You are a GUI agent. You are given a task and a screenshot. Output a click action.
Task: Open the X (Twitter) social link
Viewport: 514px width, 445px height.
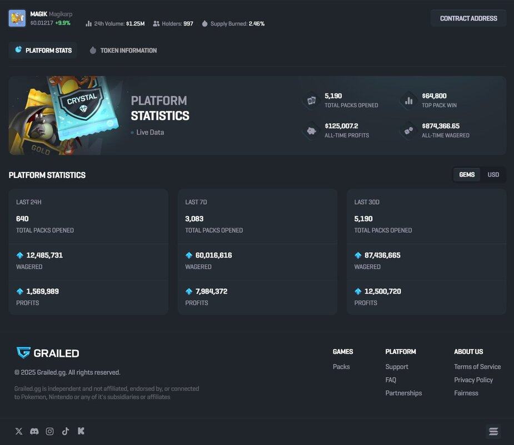(19, 431)
